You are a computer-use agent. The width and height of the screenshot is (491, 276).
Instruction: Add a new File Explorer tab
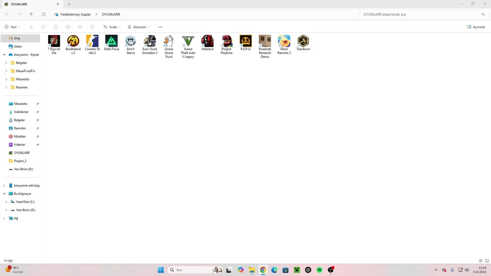(x=69, y=4)
